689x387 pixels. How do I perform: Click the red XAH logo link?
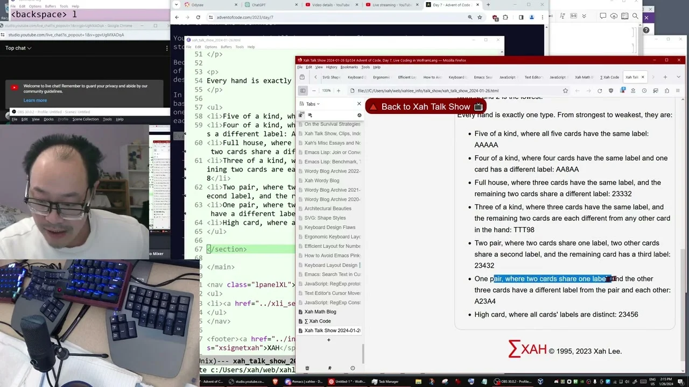[x=528, y=350]
